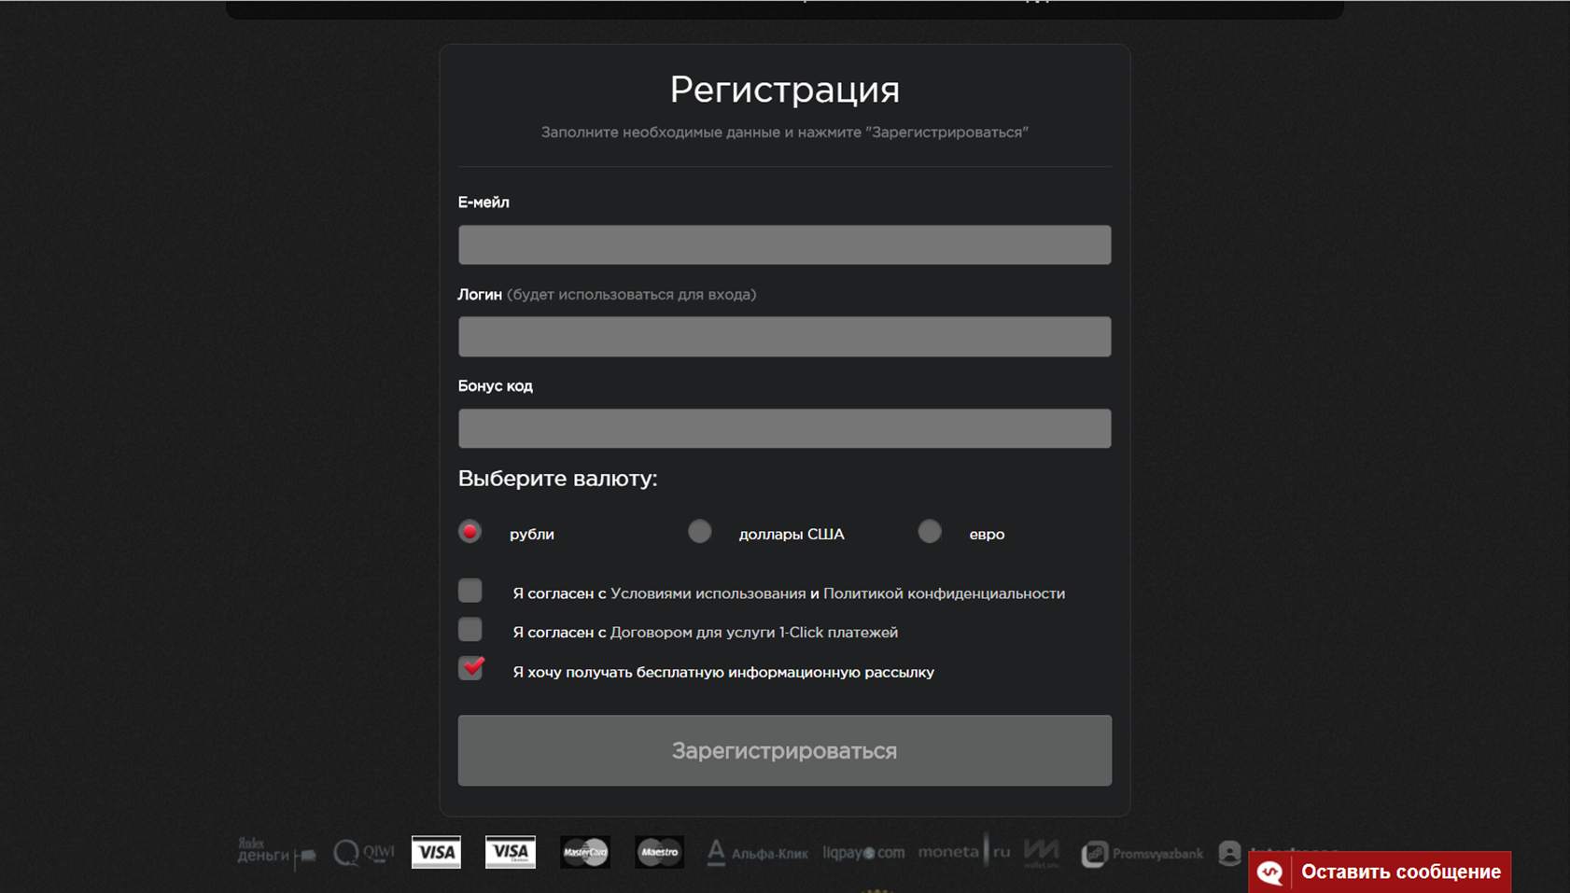Check the 1-Click payments agreement box

click(470, 630)
